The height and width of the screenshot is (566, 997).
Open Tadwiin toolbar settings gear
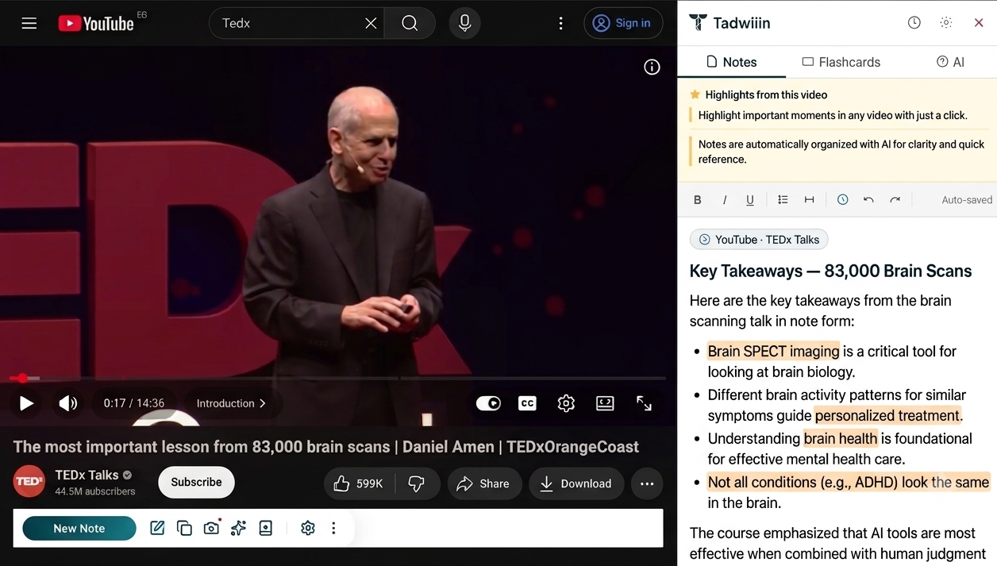click(x=308, y=528)
